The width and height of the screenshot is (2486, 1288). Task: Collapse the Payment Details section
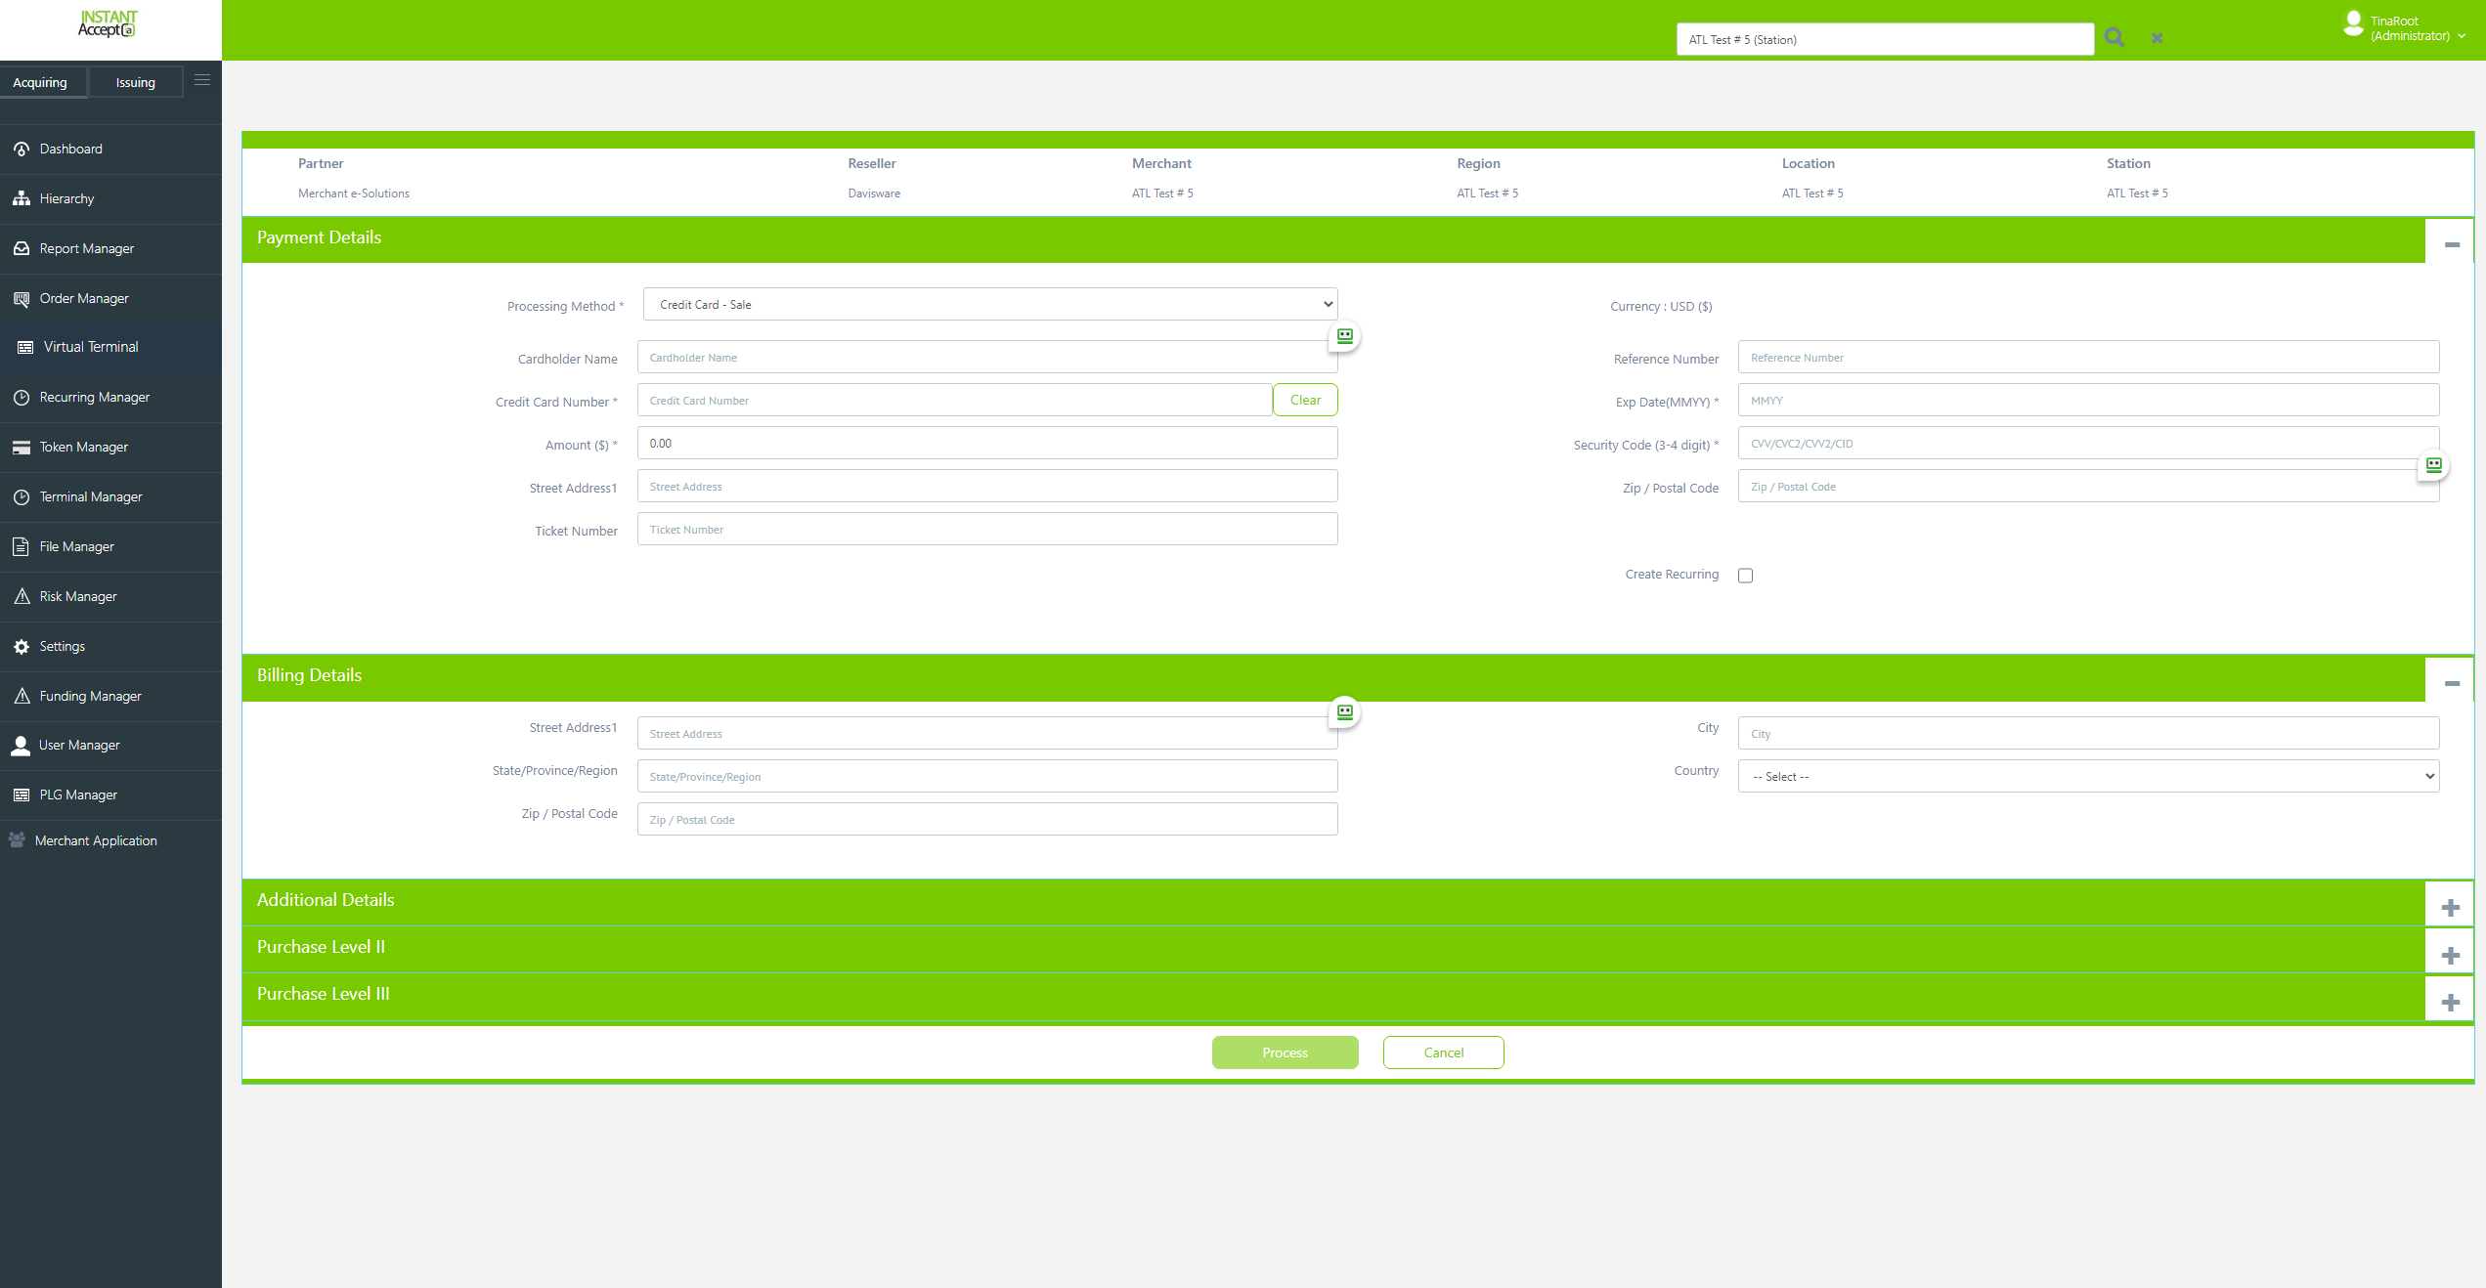(x=2451, y=244)
